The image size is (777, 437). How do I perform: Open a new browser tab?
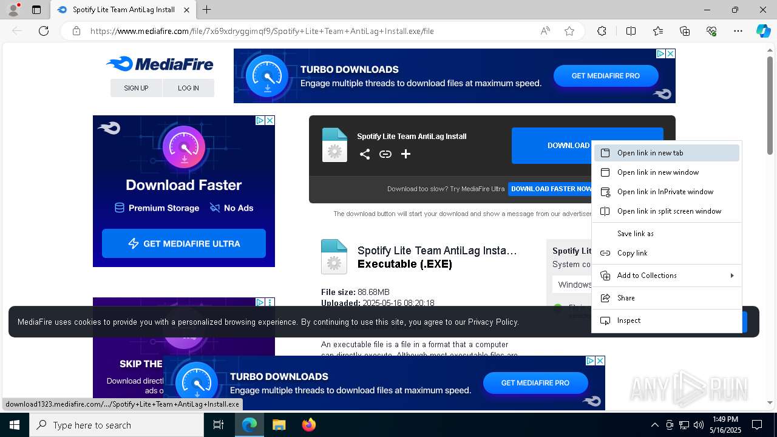click(207, 10)
